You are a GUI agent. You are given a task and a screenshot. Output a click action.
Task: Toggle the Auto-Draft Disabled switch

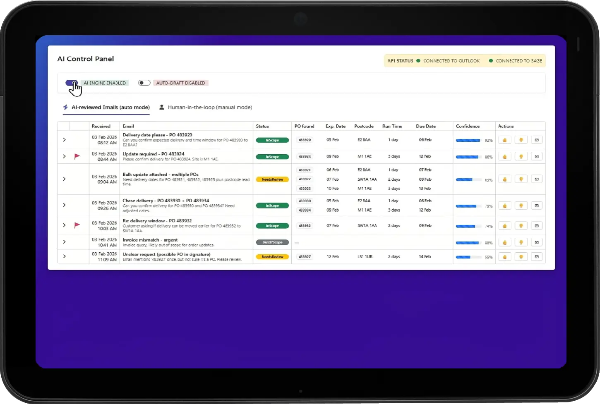144,83
